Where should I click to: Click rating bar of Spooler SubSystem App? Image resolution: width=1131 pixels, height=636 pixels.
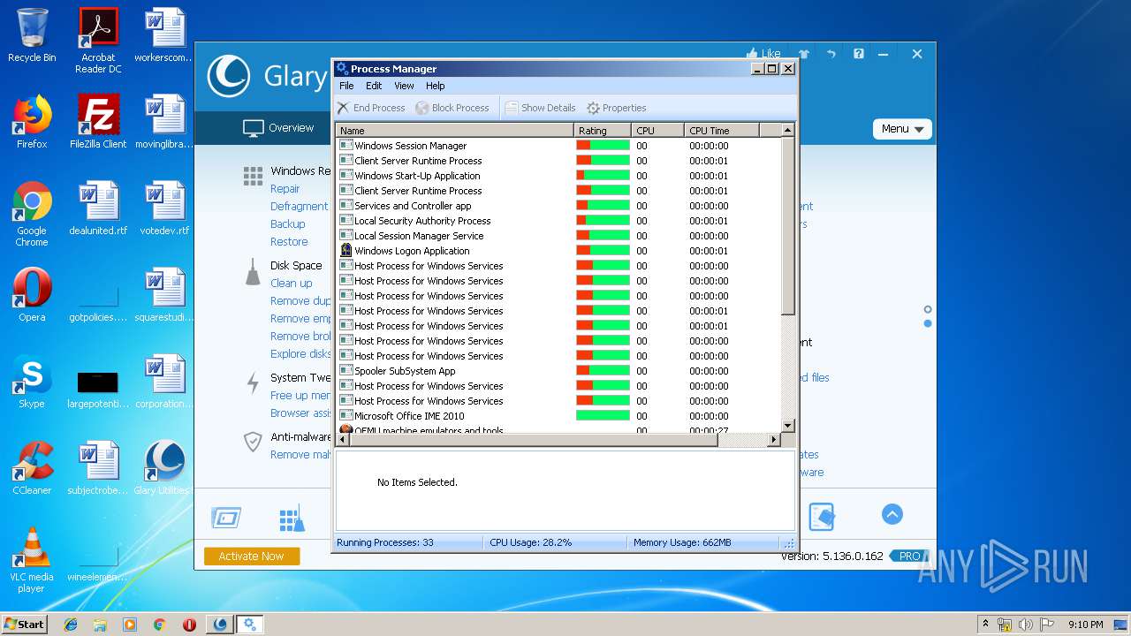(x=603, y=370)
